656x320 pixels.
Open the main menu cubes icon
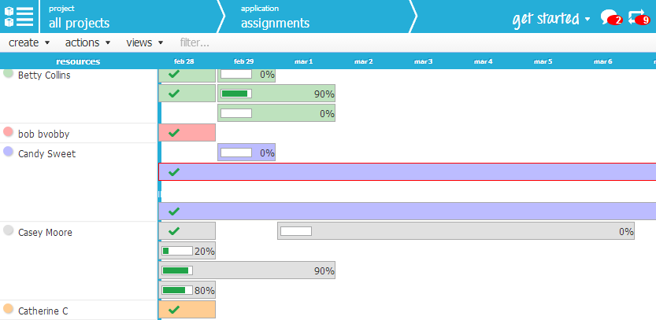(19, 17)
